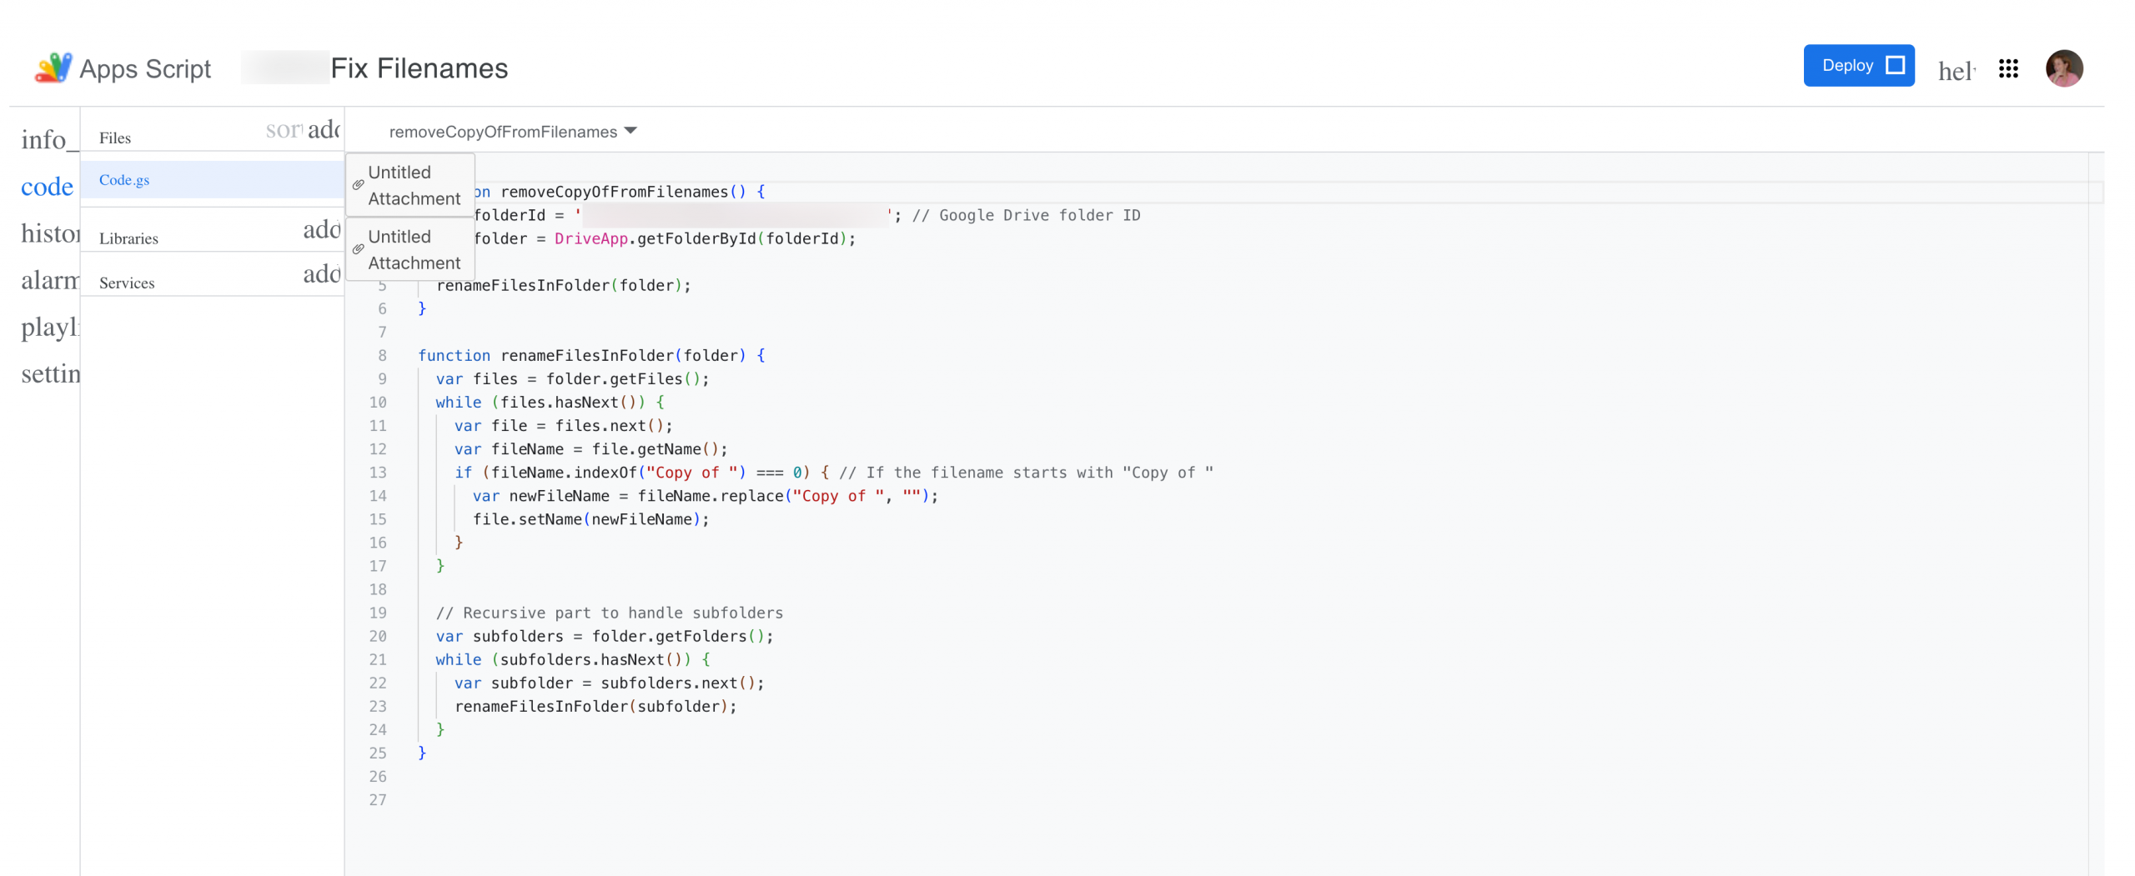Click the second Untitled Attachment item

tap(411, 249)
